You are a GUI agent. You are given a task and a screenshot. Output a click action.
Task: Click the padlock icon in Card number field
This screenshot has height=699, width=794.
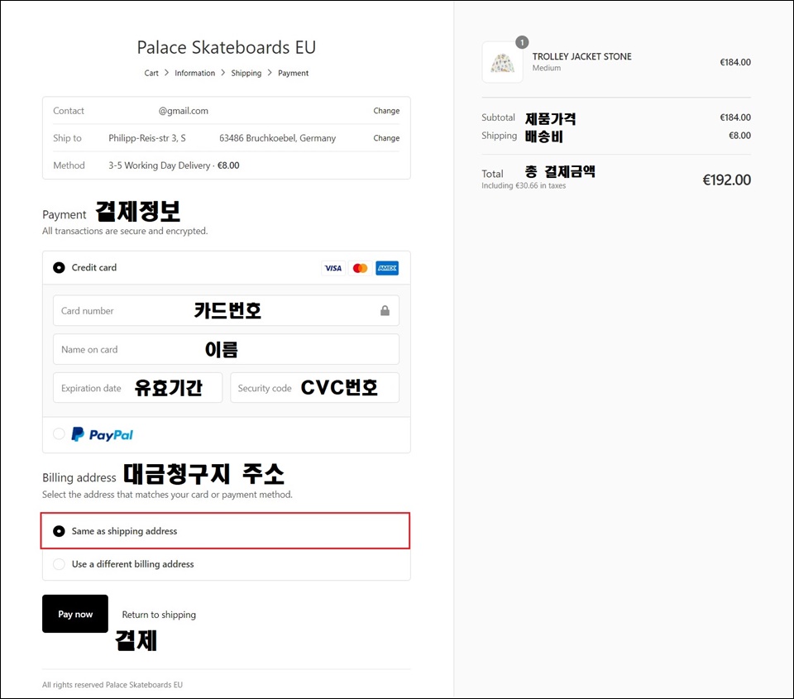tap(385, 310)
